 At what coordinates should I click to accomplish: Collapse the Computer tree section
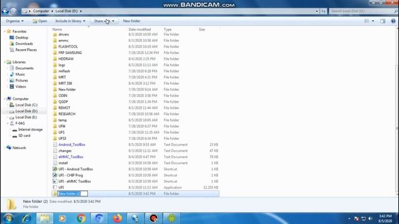pyautogui.click(x=4, y=99)
